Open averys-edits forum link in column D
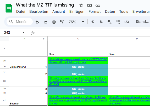 click(x=129, y=100)
